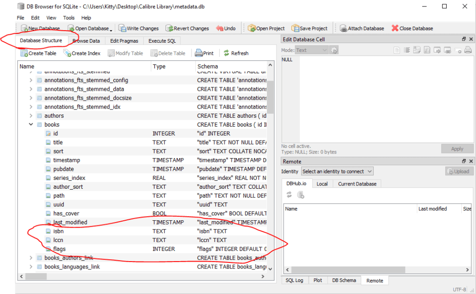This screenshot has width=476, height=294.
Task: Click the Open Project icon
Action: coord(251,28)
